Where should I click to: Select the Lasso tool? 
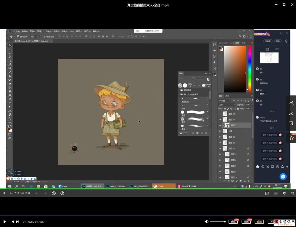pos(10,53)
